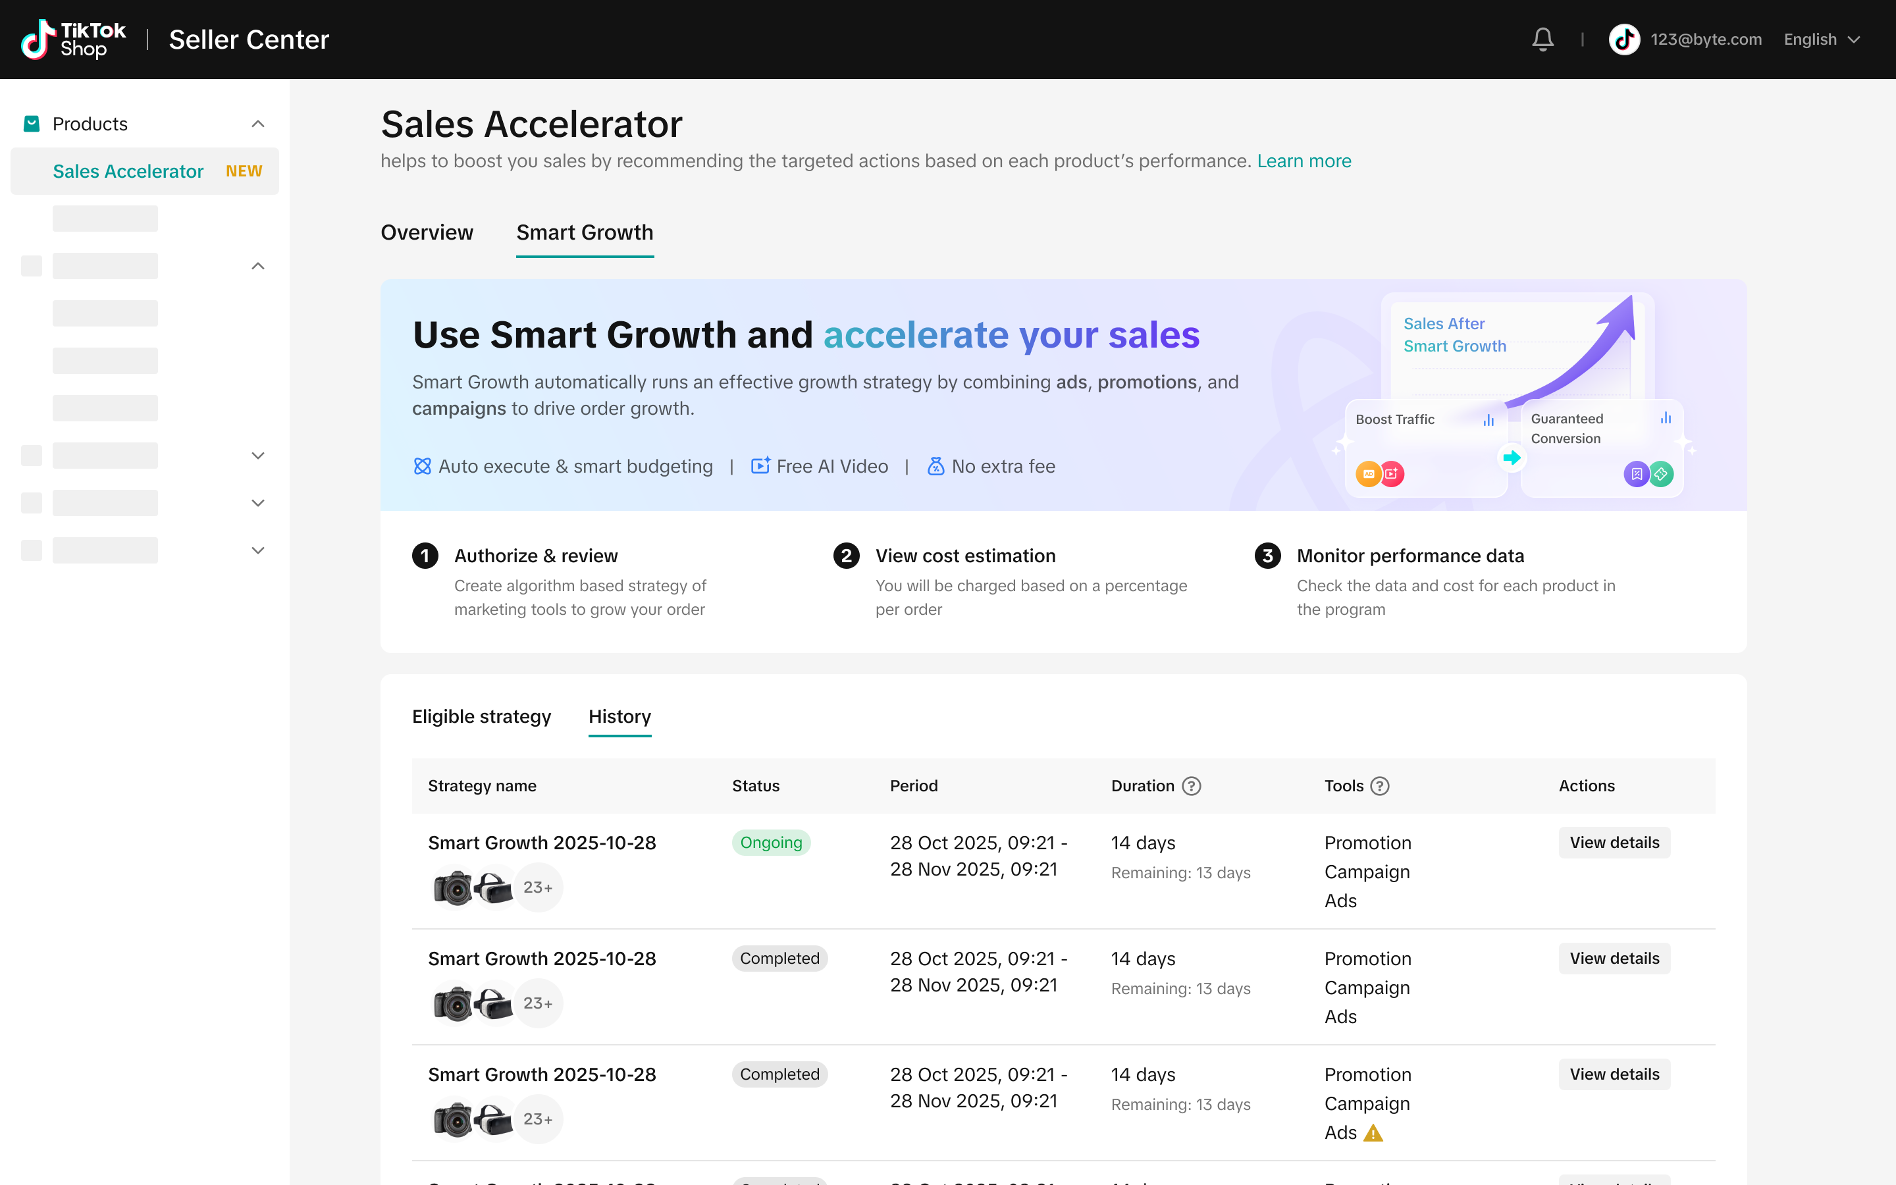Click camera thumbnail in Ongoing row
The height and width of the screenshot is (1185, 1896).
pos(452,887)
